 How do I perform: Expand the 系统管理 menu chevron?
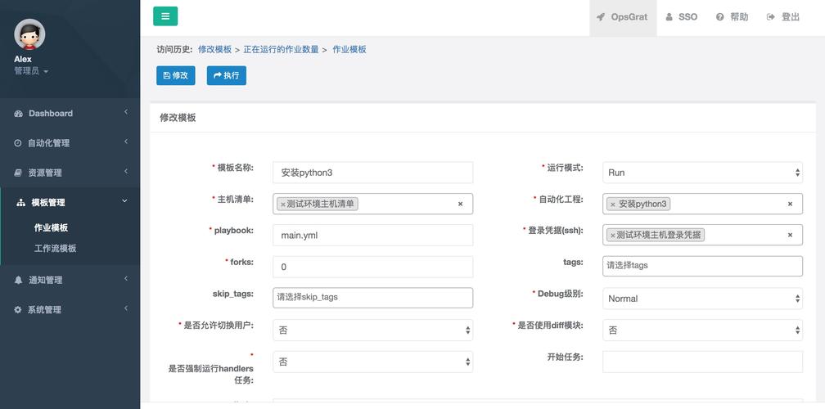point(126,308)
